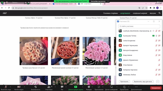This screenshot has height=91, width=163.
Task: Expand participants options arrow
Action: coord(55,87)
